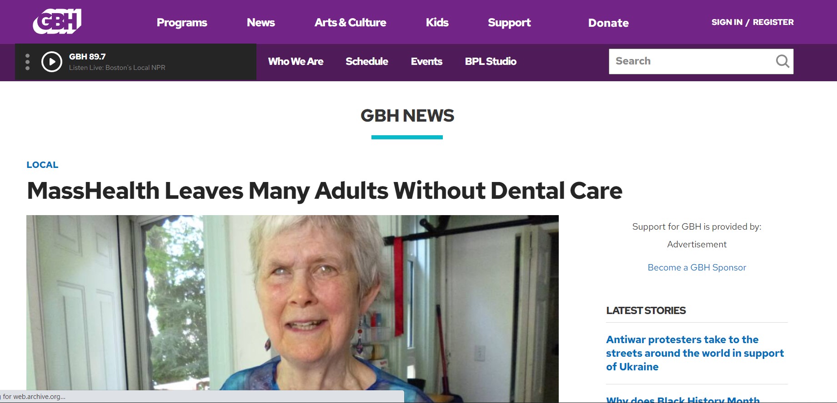Open the Events page

[426, 61]
